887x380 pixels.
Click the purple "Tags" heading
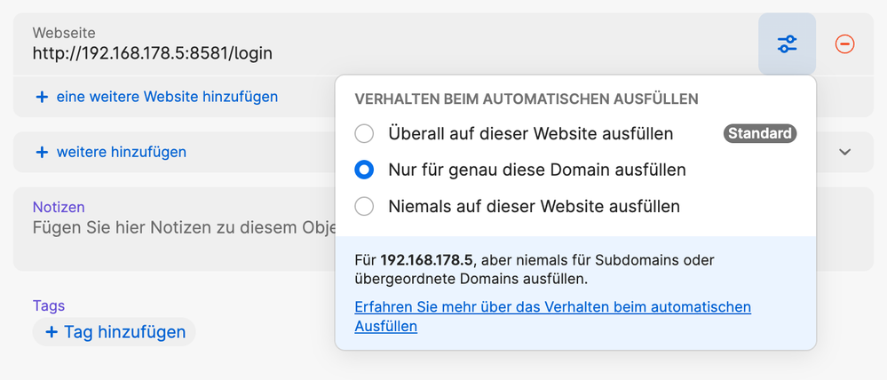coord(49,305)
